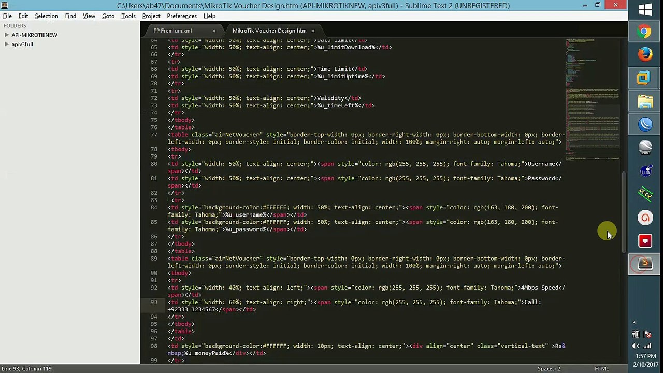
Task: Open the volume tray icon
Action: 636,346
